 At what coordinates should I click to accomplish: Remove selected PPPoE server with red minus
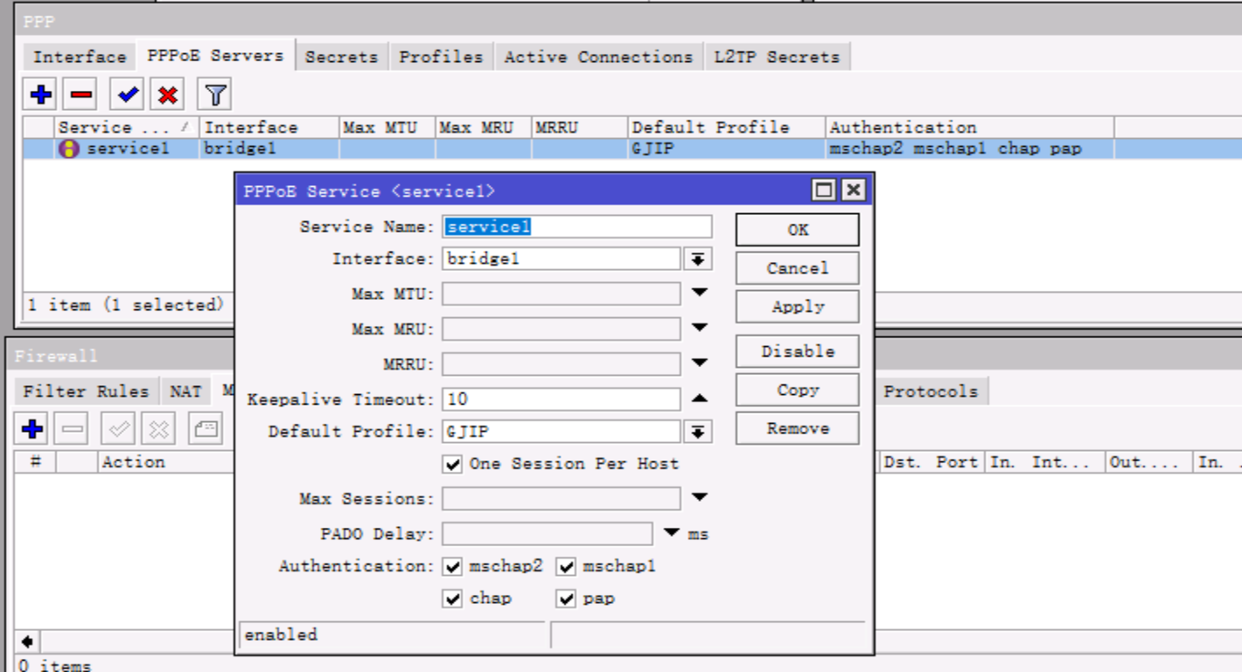81,94
